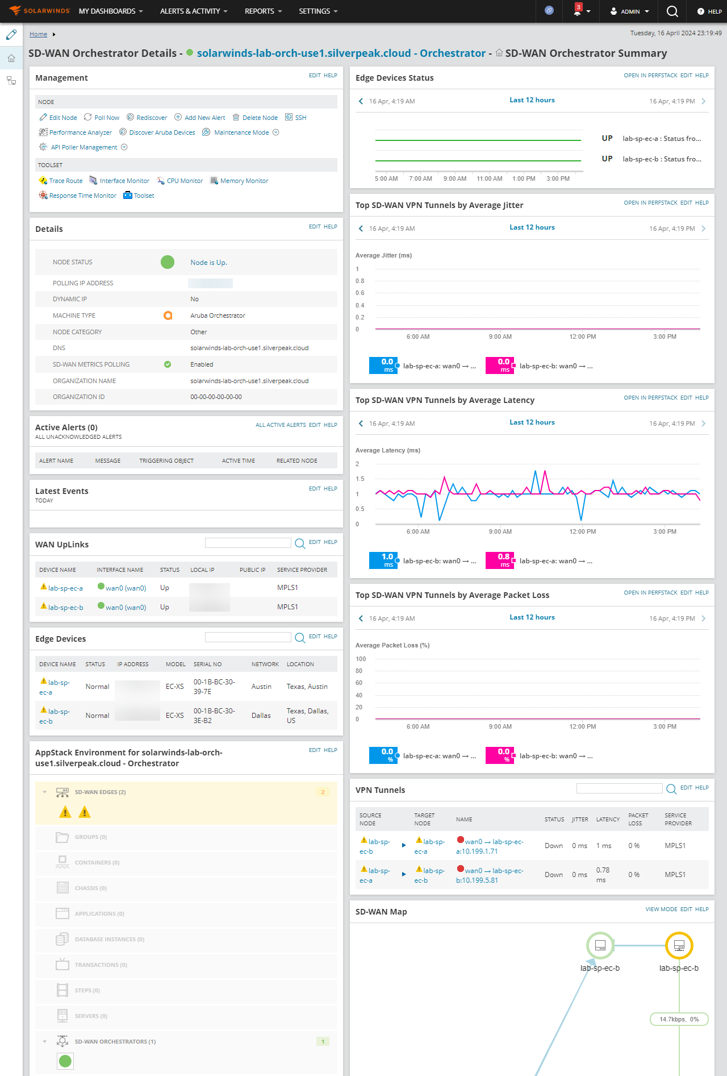Click the Rediscover icon
727x1076 pixels.
click(x=131, y=117)
